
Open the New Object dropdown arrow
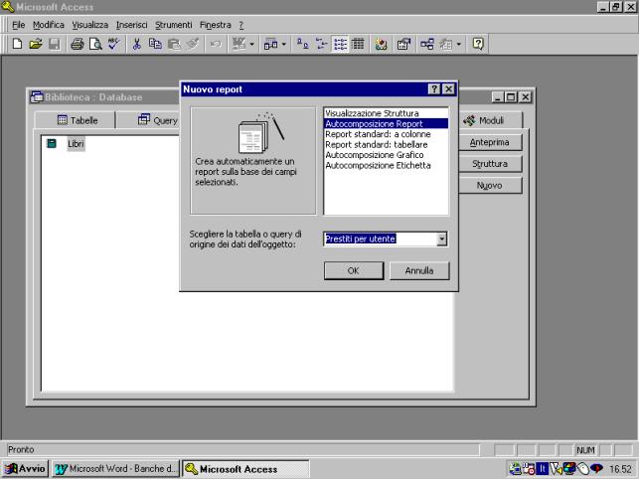459,44
